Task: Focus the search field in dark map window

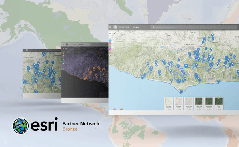Action: pyautogui.click(x=99, y=44)
